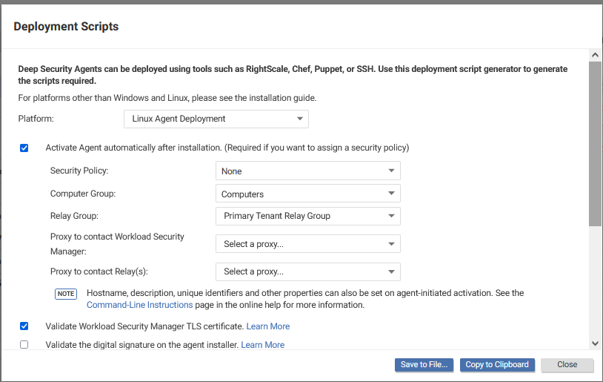Viewport: 603px width, 382px height.
Task: Click the Copy to Clipboard button
Action: click(x=497, y=365)
